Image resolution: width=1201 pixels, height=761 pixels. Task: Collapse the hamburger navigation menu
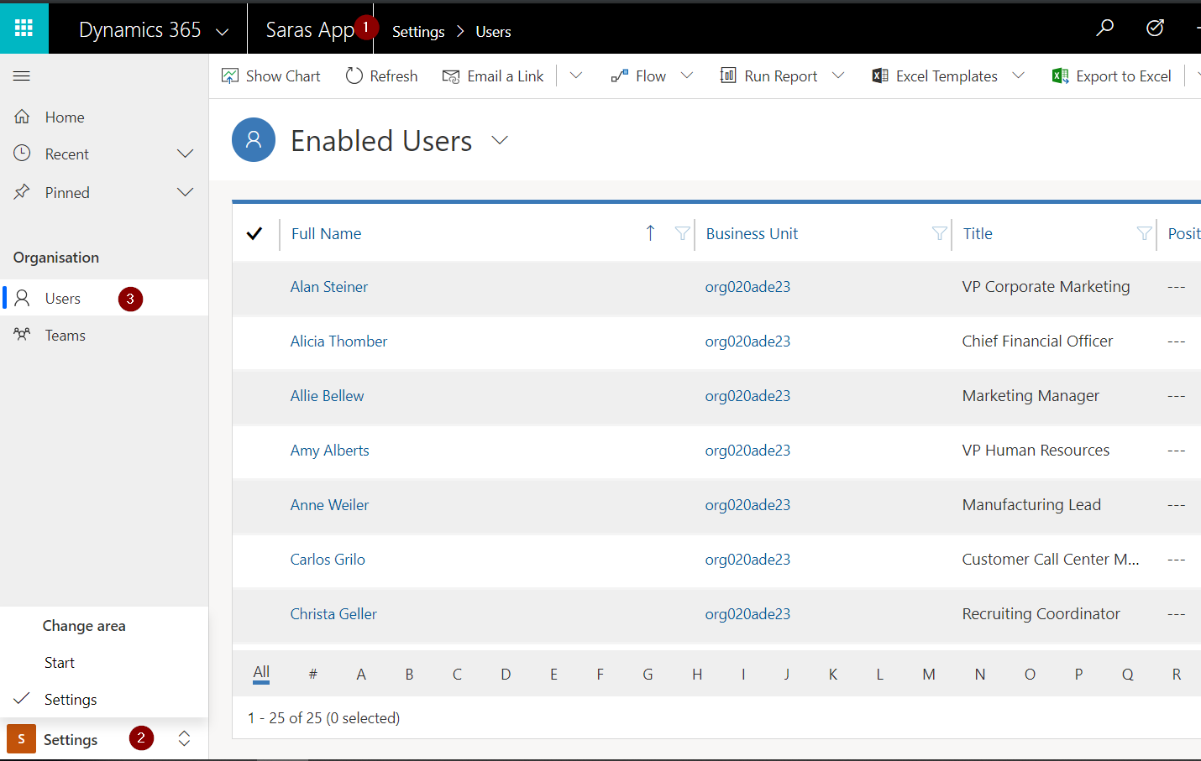click(22, 76)
